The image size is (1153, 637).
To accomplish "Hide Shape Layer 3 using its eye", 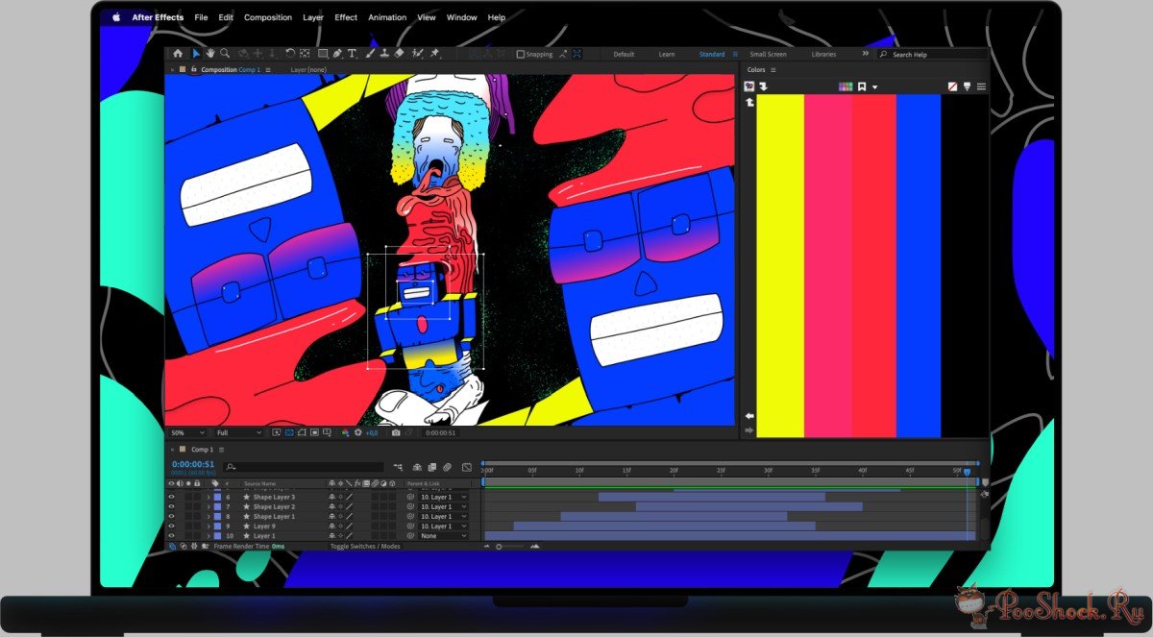I will pyautogui.click(x=172, y=497).
